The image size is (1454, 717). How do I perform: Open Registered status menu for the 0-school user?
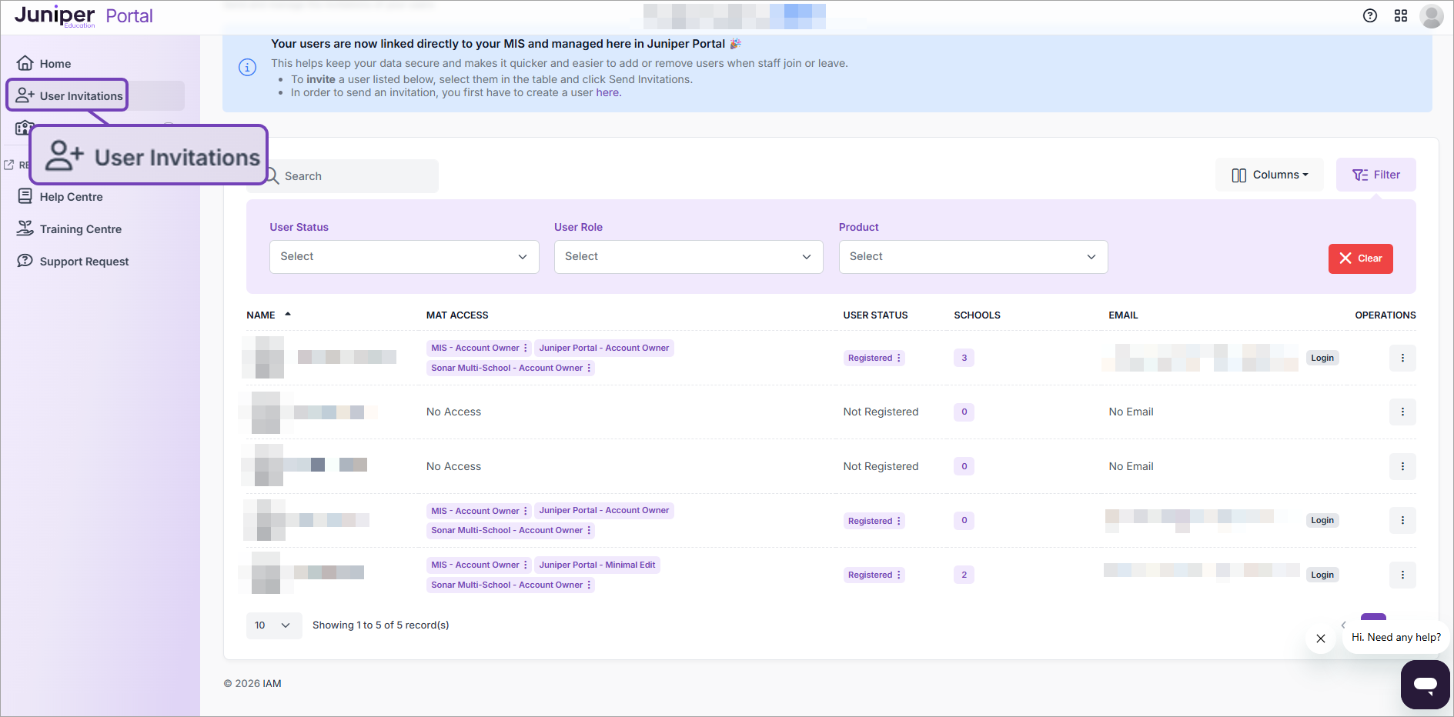(x=898, y=521)
